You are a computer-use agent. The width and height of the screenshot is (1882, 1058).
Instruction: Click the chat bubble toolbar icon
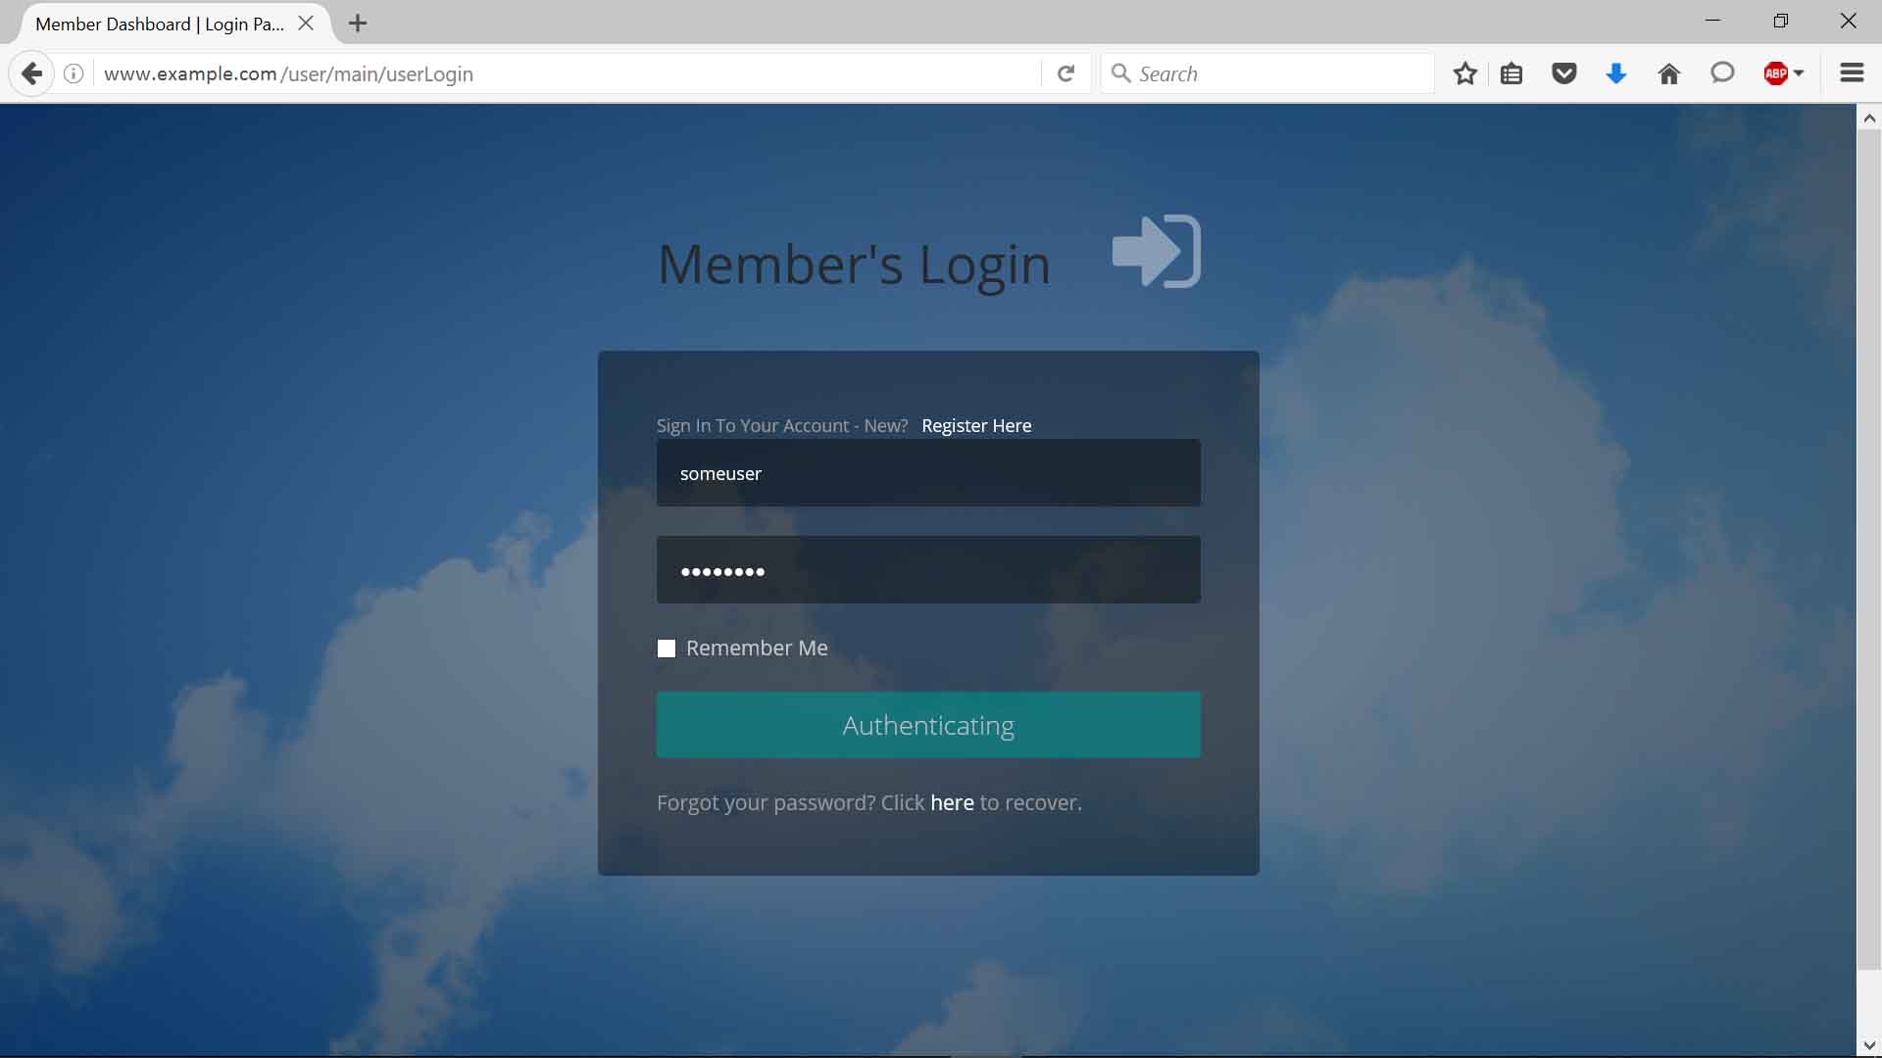click(1721, 73)
